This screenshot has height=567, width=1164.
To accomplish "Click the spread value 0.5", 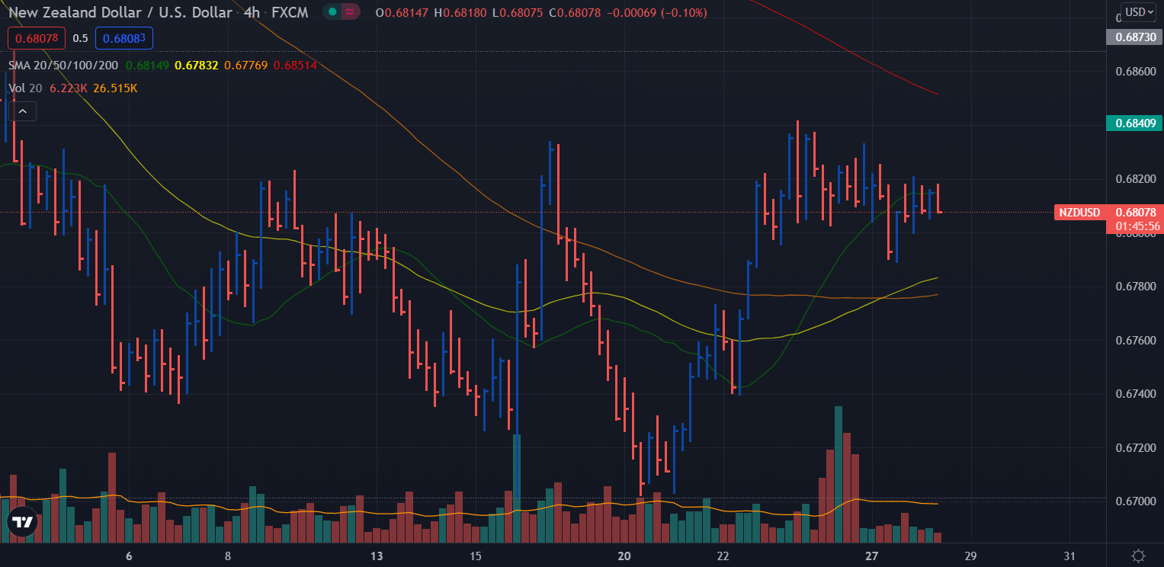I will point(80,38).
